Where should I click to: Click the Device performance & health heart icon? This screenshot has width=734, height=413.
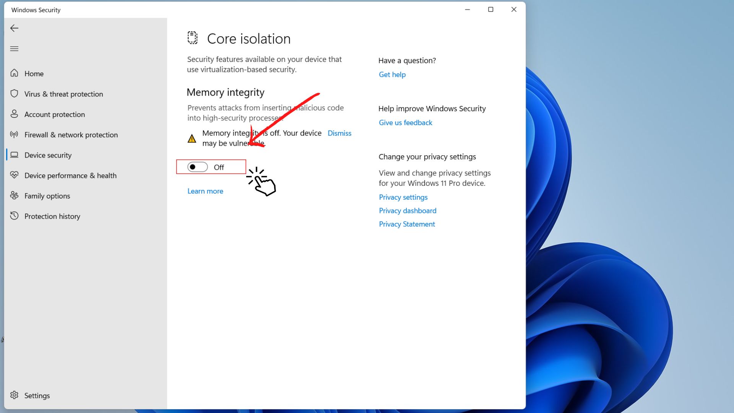click(14, 175)
